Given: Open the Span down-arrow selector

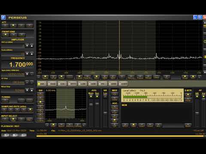Looking at the screenshot, I should pyautogui.click(x=27, y=74).
